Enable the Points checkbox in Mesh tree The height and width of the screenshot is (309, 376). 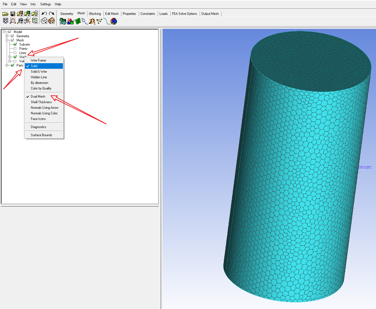[x=15, y=49]
